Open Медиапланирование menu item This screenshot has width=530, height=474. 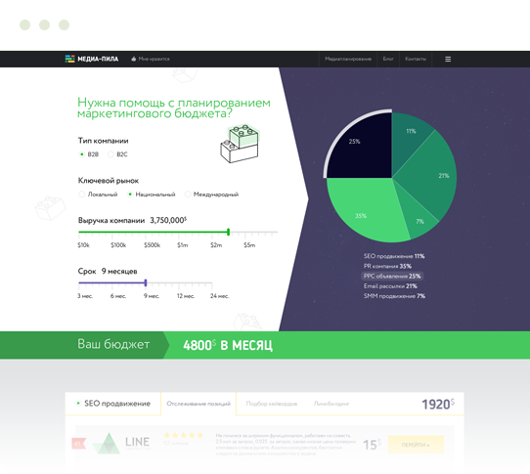click(x=348, y=59)
